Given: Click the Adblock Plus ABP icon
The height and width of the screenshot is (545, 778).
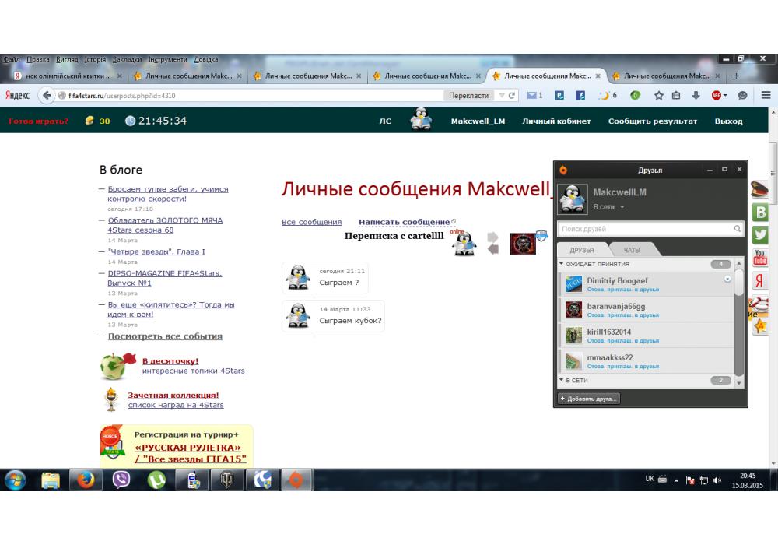Looking at the screenshot, I should (716, 95).
